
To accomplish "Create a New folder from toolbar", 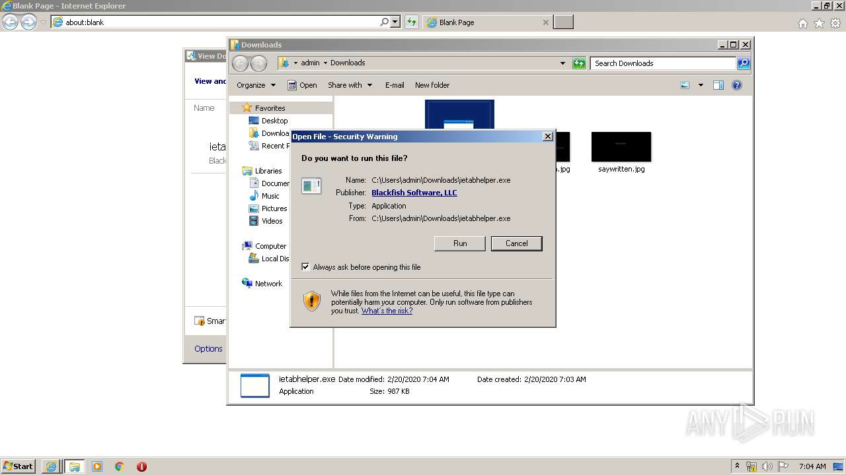I will click(432, 85).
